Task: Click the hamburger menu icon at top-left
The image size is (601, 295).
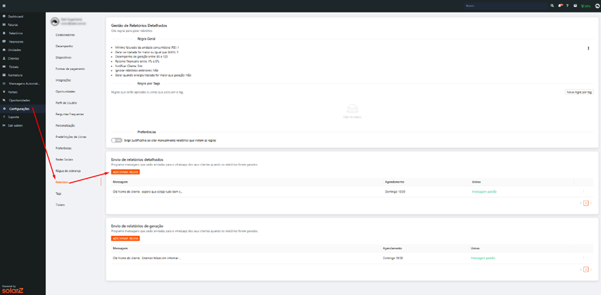Action: (4, 5)
